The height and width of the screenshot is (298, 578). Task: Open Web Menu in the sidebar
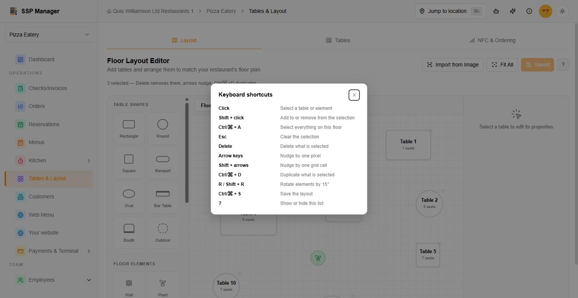pyautogui.click(x=49, y=215)
